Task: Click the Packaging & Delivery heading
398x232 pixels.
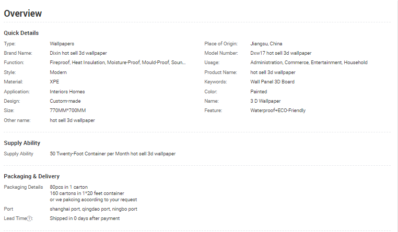Action: [32, 176]
